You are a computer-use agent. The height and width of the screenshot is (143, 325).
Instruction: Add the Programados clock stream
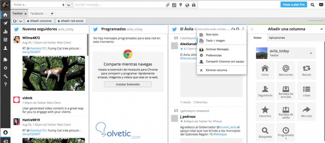pos(286,132)
